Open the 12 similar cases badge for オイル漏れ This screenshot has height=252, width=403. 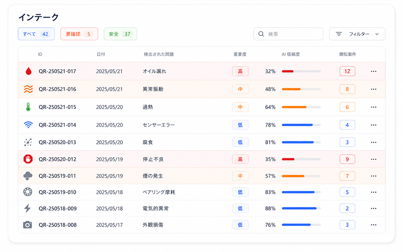pyautogui.click(x=347, y=71)
